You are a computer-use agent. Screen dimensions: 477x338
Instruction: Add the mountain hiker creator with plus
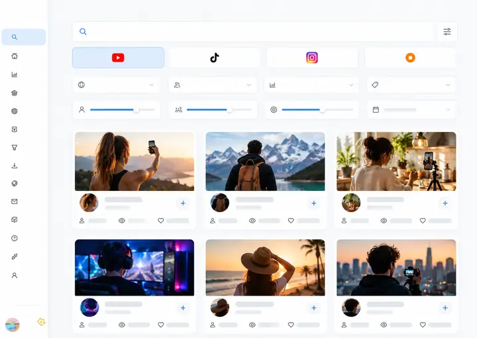click(x=314, y=203)
